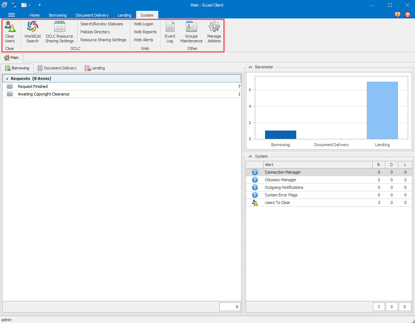
Task: Click the Connection Manager info indicator
Action: tap(255, 172)
